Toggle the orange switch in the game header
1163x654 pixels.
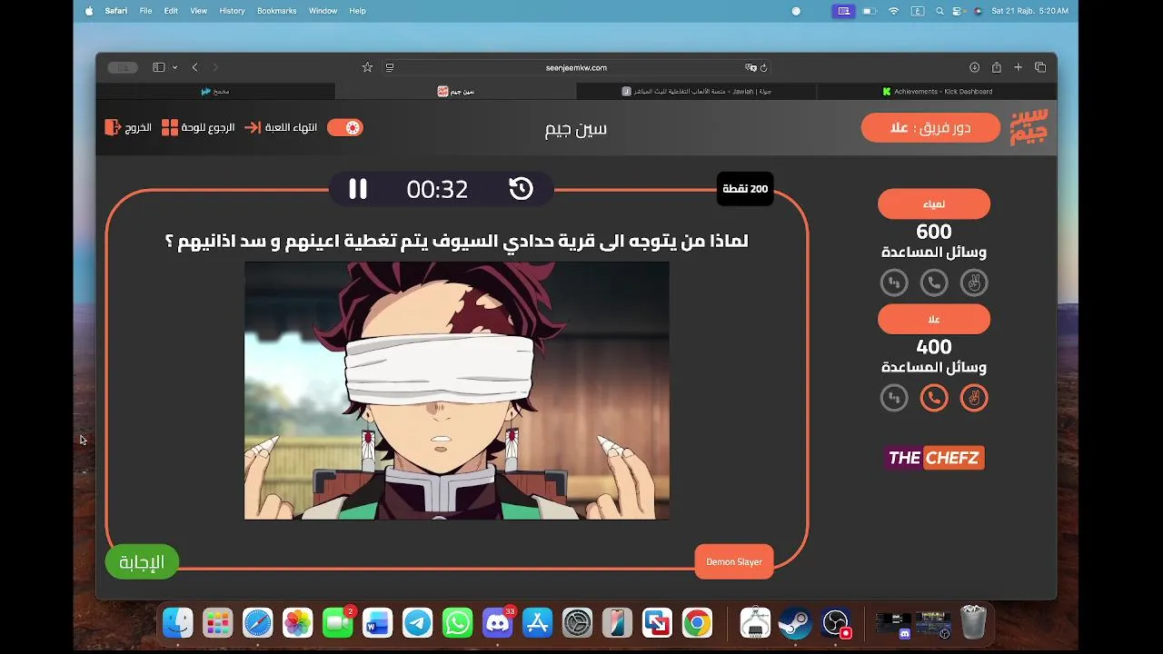(x=345, y=127)
